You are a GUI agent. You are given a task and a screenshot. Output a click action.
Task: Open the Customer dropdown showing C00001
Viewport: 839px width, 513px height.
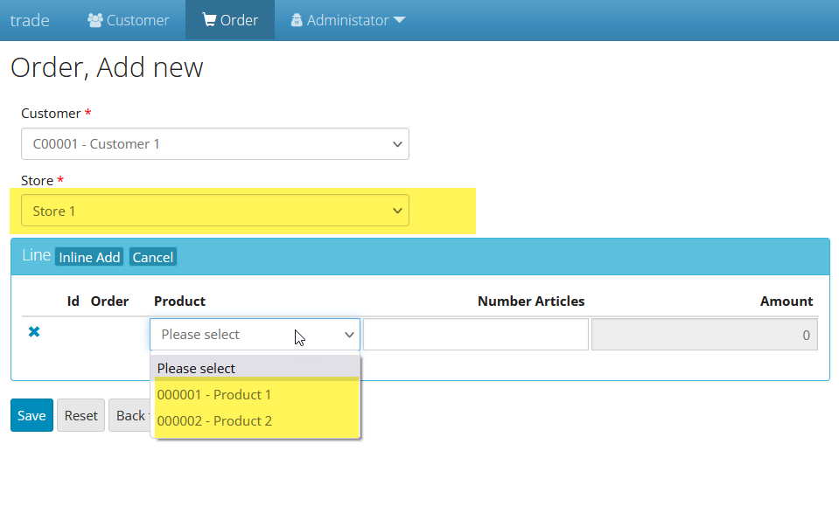[x=214, y=144]
